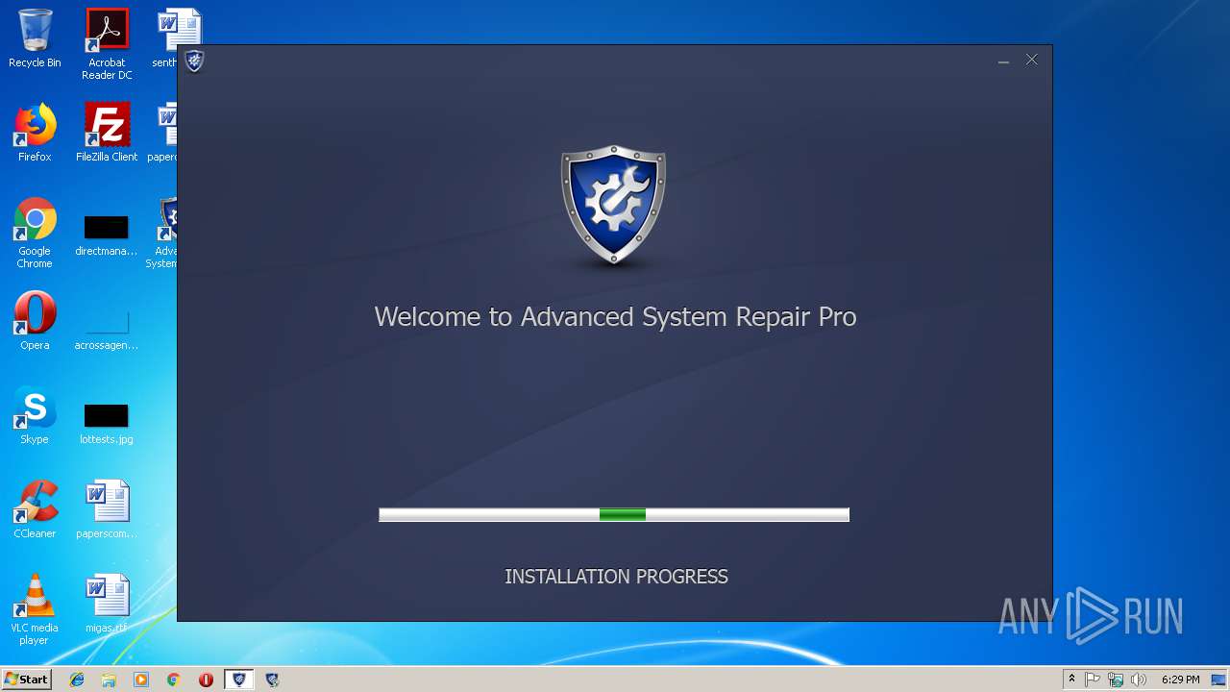Click the installation progress bar
1230x692 pixels.
614,515
